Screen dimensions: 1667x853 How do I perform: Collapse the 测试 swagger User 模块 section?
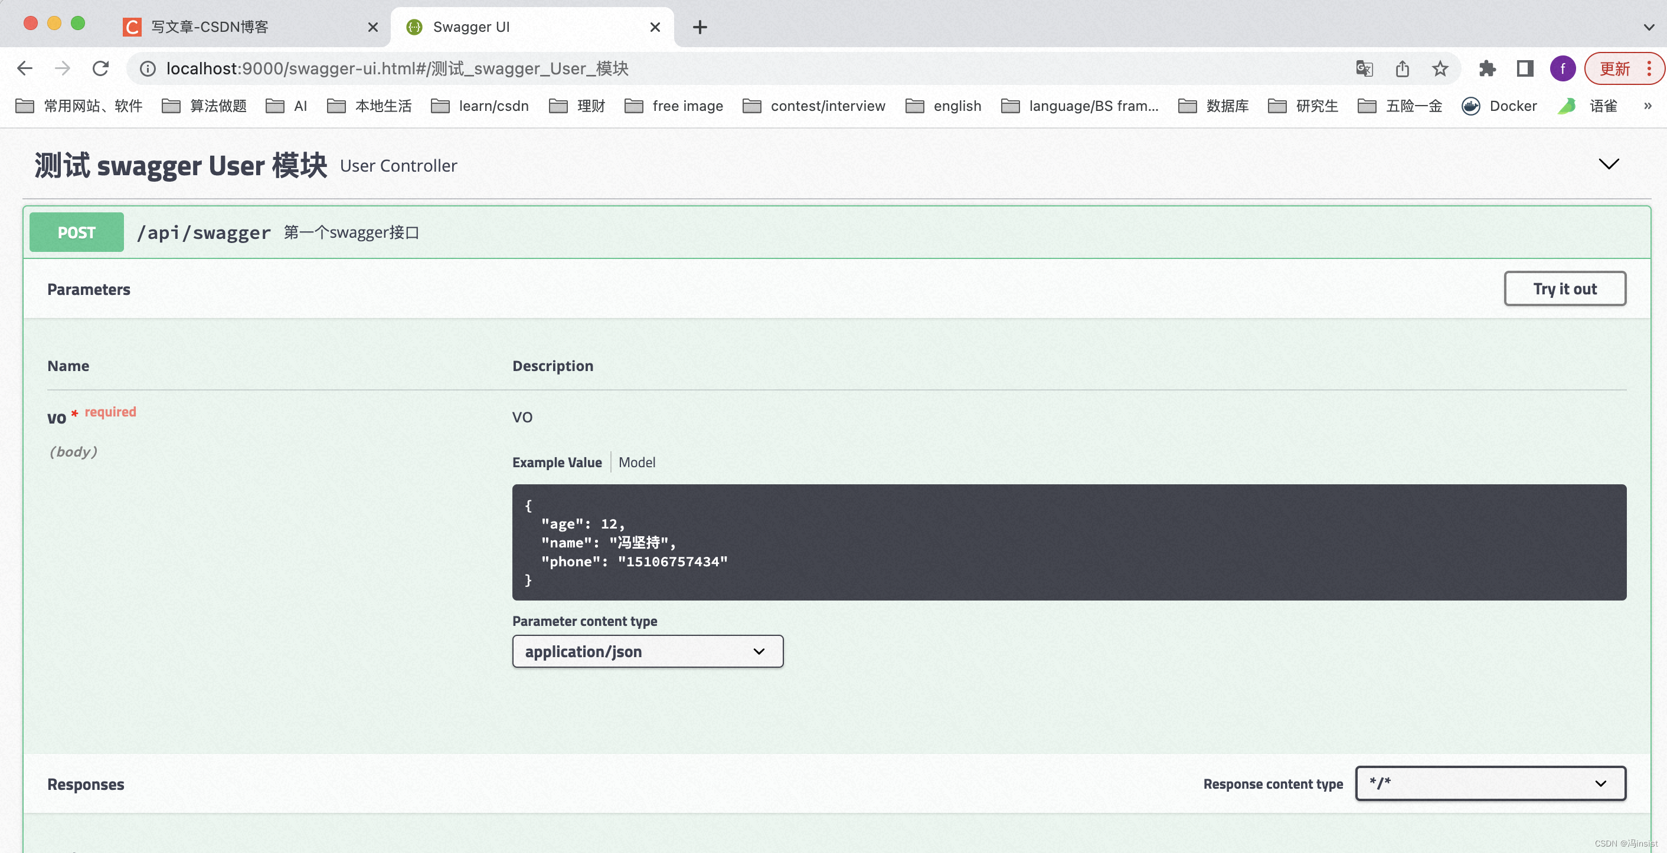(x=1609, y=163)
